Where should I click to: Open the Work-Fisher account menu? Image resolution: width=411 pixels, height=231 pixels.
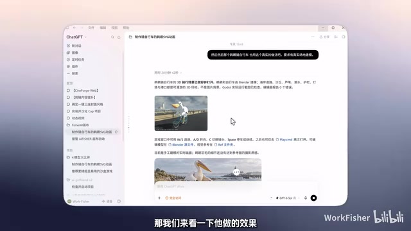point(78,201)
